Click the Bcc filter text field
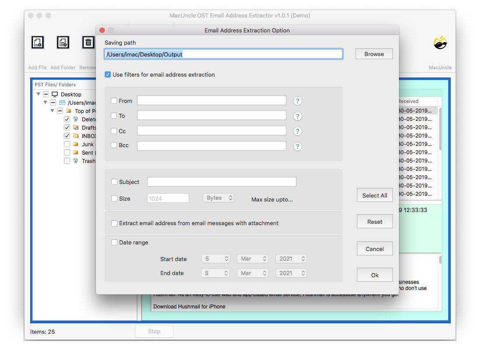 coord(212,146)
